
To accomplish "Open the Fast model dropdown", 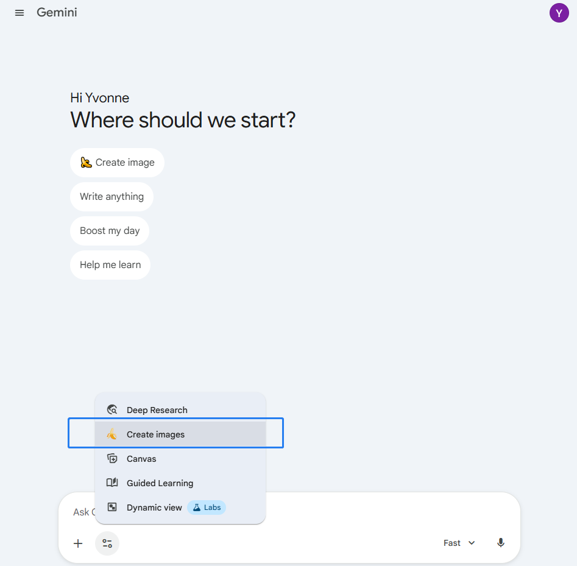I will (x=452, y=543).
